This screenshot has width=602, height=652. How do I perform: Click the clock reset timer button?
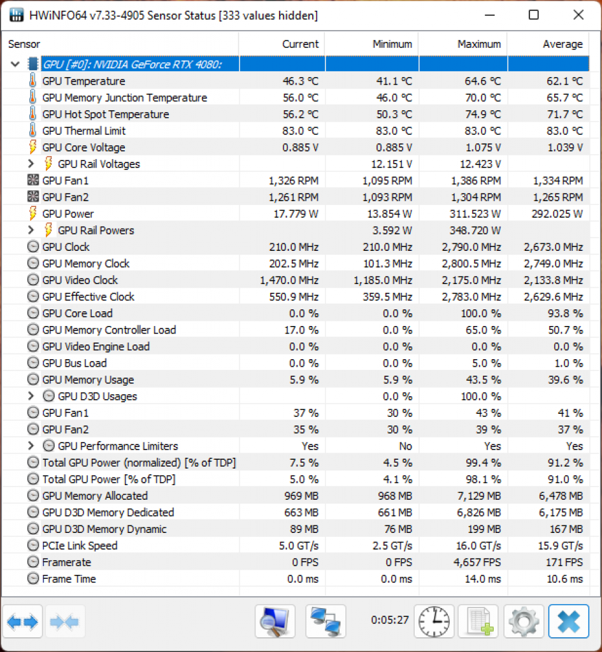pyautogui.click(x=434, y=621)
